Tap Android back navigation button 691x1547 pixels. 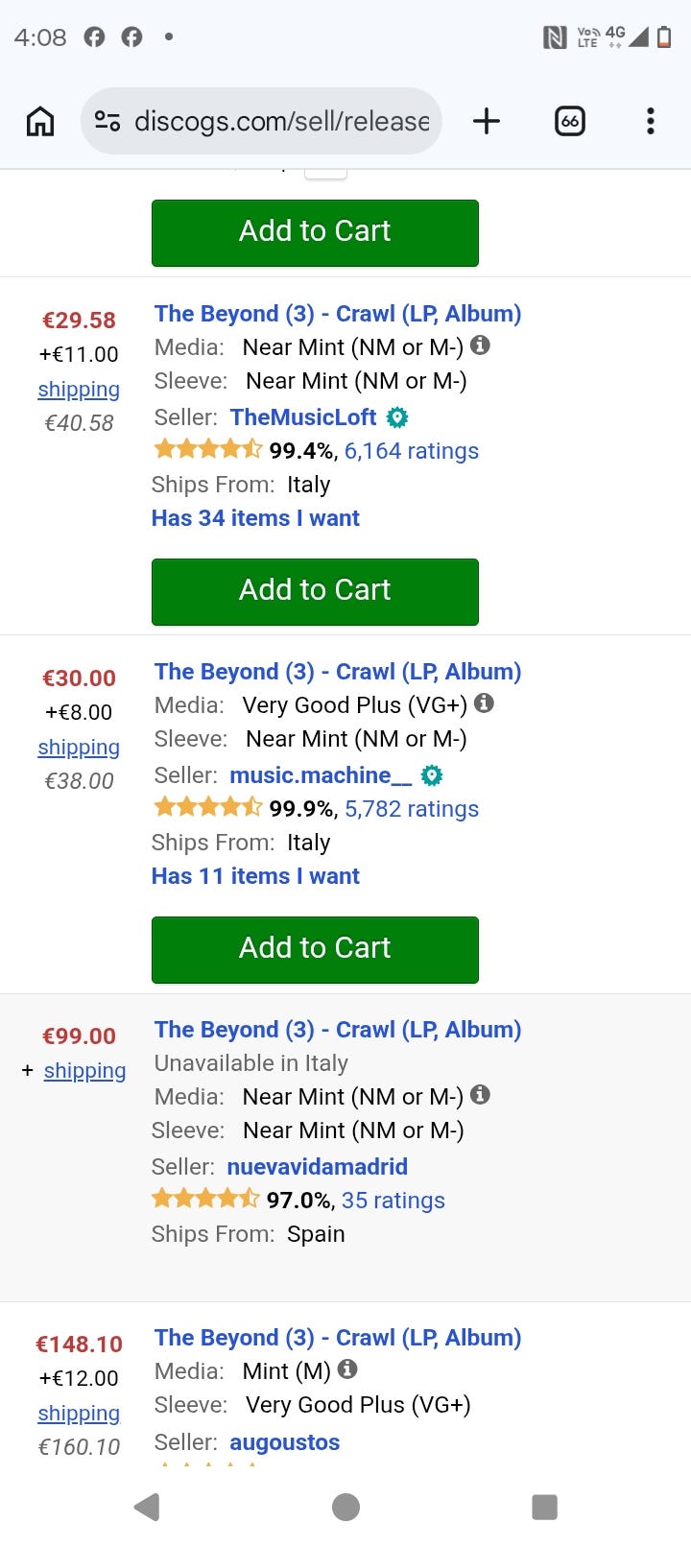[x=147, y=1507]
